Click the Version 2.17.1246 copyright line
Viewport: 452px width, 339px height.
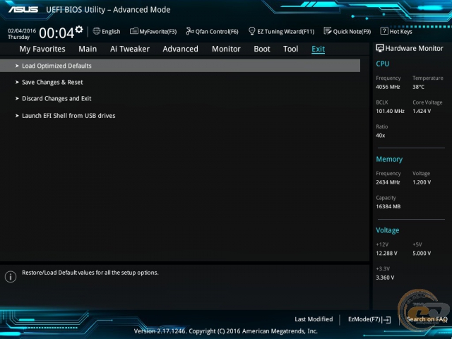(226, 331)
